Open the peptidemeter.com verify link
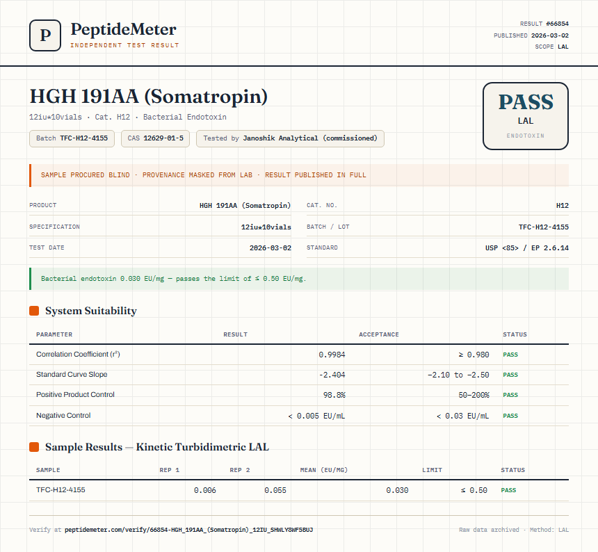Image resolution: width=598 pixels, height=552 pixels. [x=188, y=530]
